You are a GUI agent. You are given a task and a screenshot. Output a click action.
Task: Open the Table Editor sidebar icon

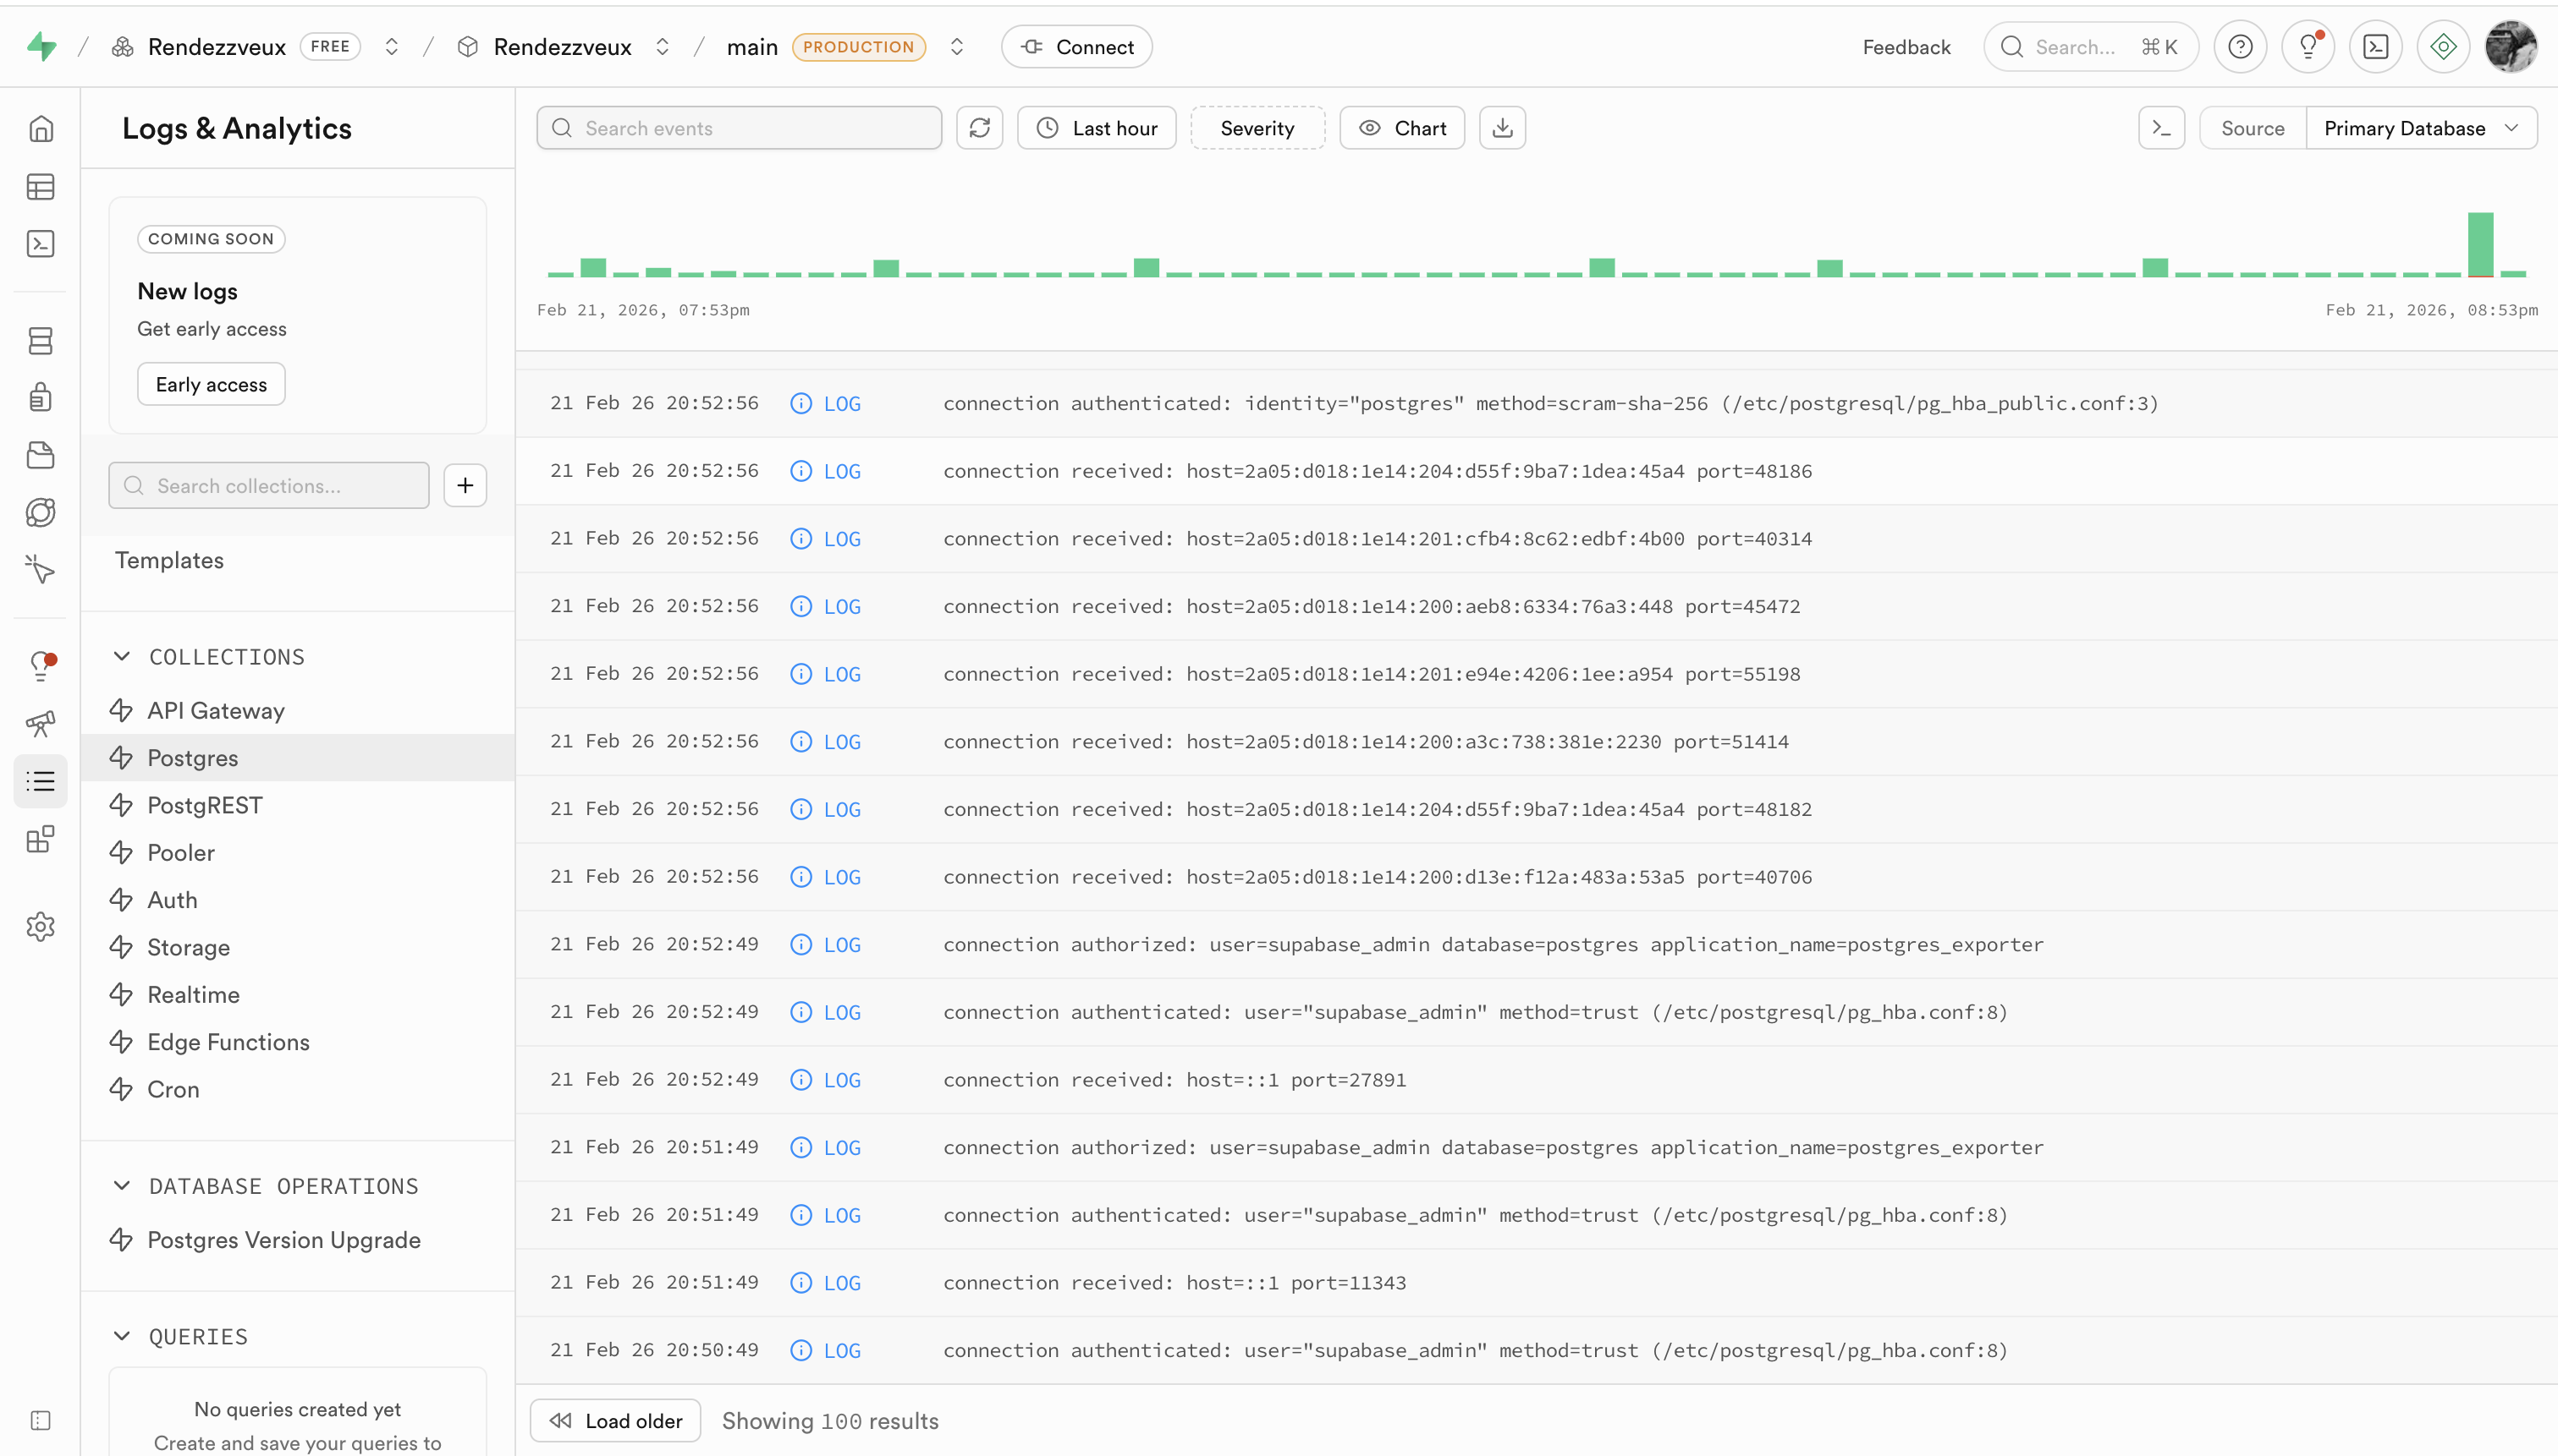coord(40,187)
